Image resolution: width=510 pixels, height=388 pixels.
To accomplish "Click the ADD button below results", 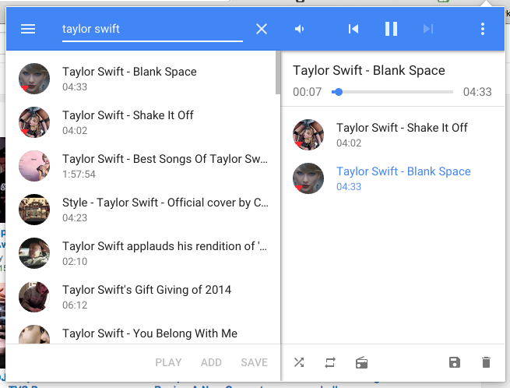I will 211,362.
